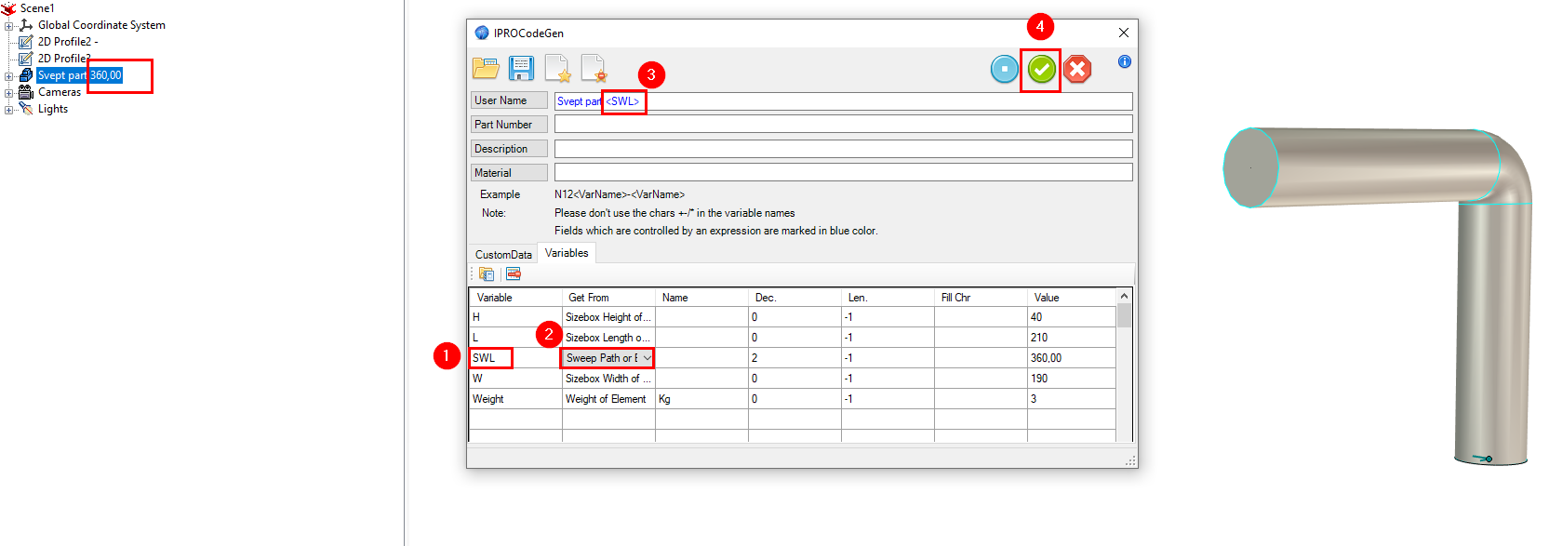Click the Get From column header
This screenshot has width=1549, height=546.
pyautogui.click(x=608, y=298)
